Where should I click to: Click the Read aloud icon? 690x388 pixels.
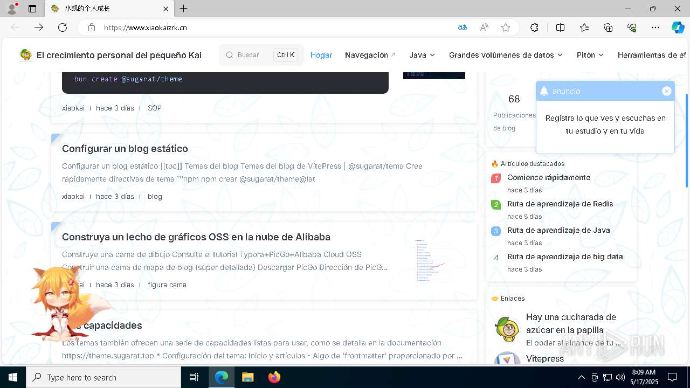(x=484, y=27)
